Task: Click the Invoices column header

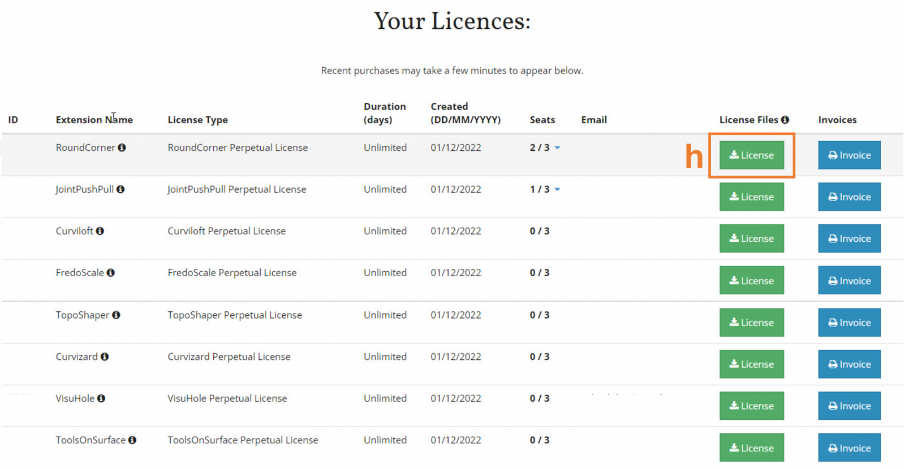Action: (837, 120)
